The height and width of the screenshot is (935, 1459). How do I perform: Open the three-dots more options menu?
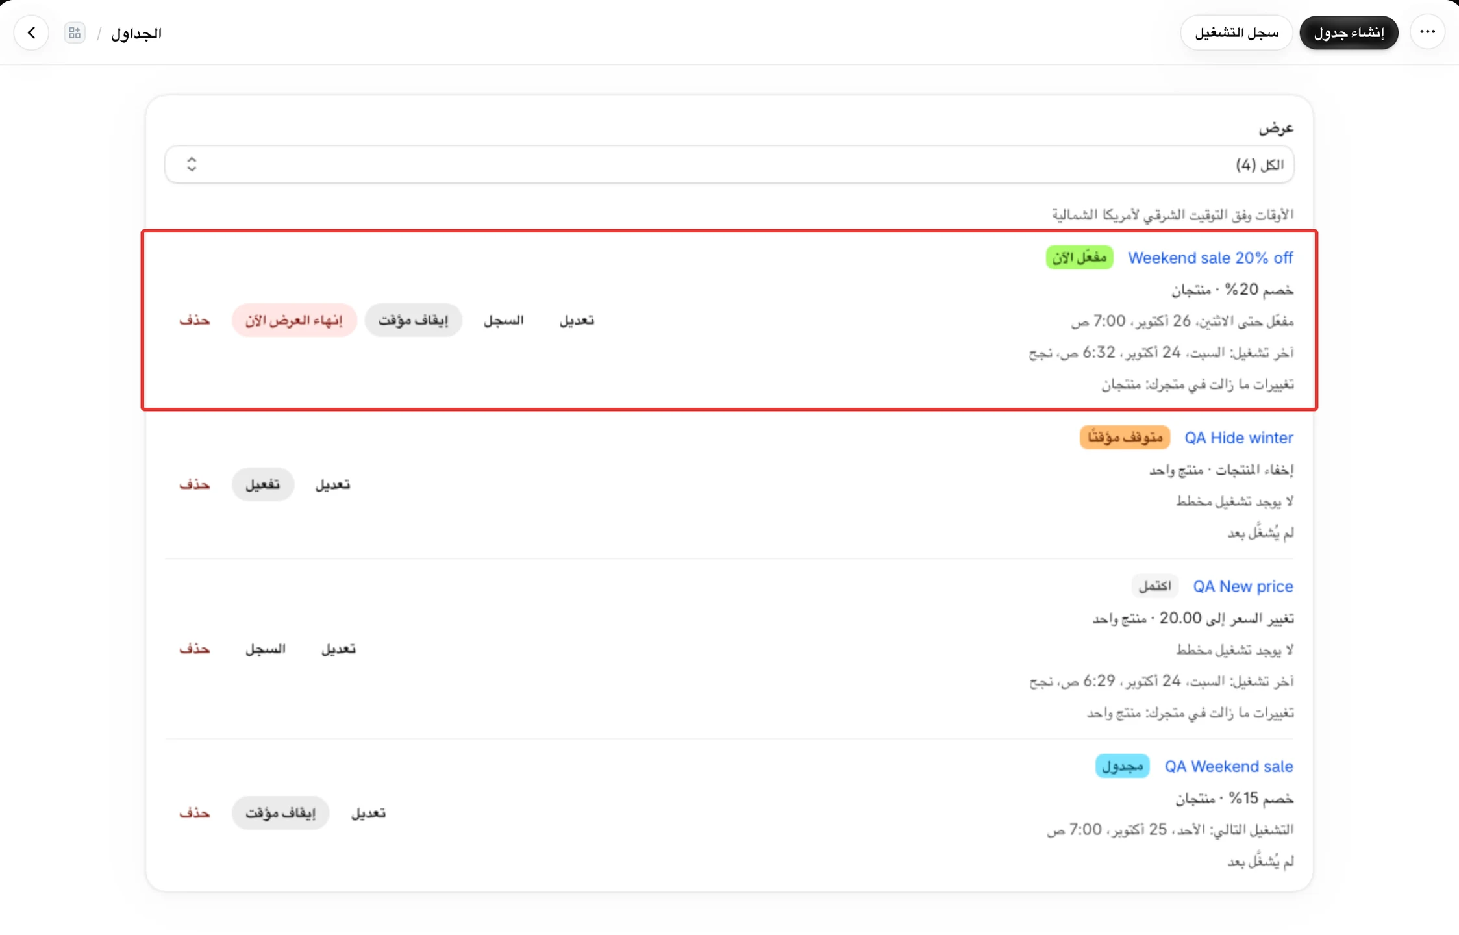point(1427,32)
